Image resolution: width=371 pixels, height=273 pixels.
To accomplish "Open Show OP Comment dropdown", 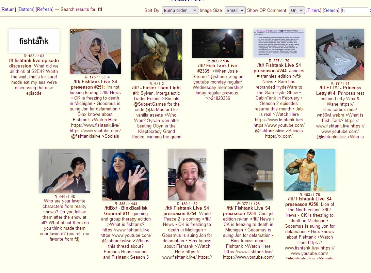I will pos(297,11).
